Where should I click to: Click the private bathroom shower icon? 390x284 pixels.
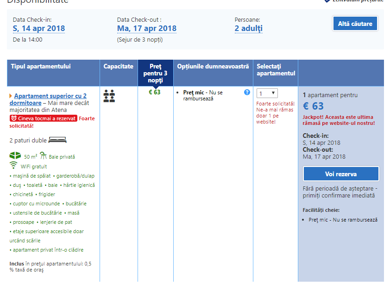(x=44, y=156)
